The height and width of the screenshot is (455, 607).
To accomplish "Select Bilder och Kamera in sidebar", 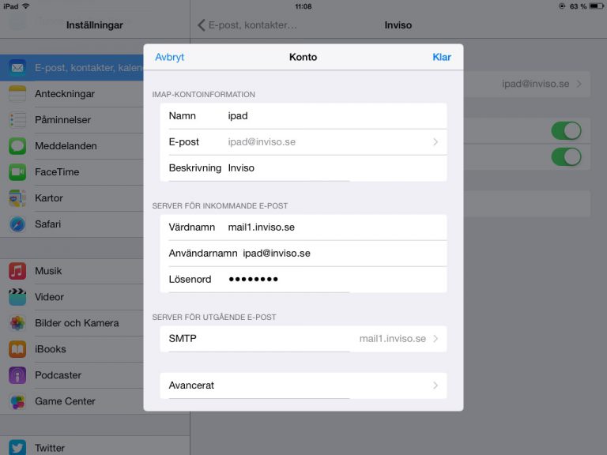I will (x=77, y=323).
